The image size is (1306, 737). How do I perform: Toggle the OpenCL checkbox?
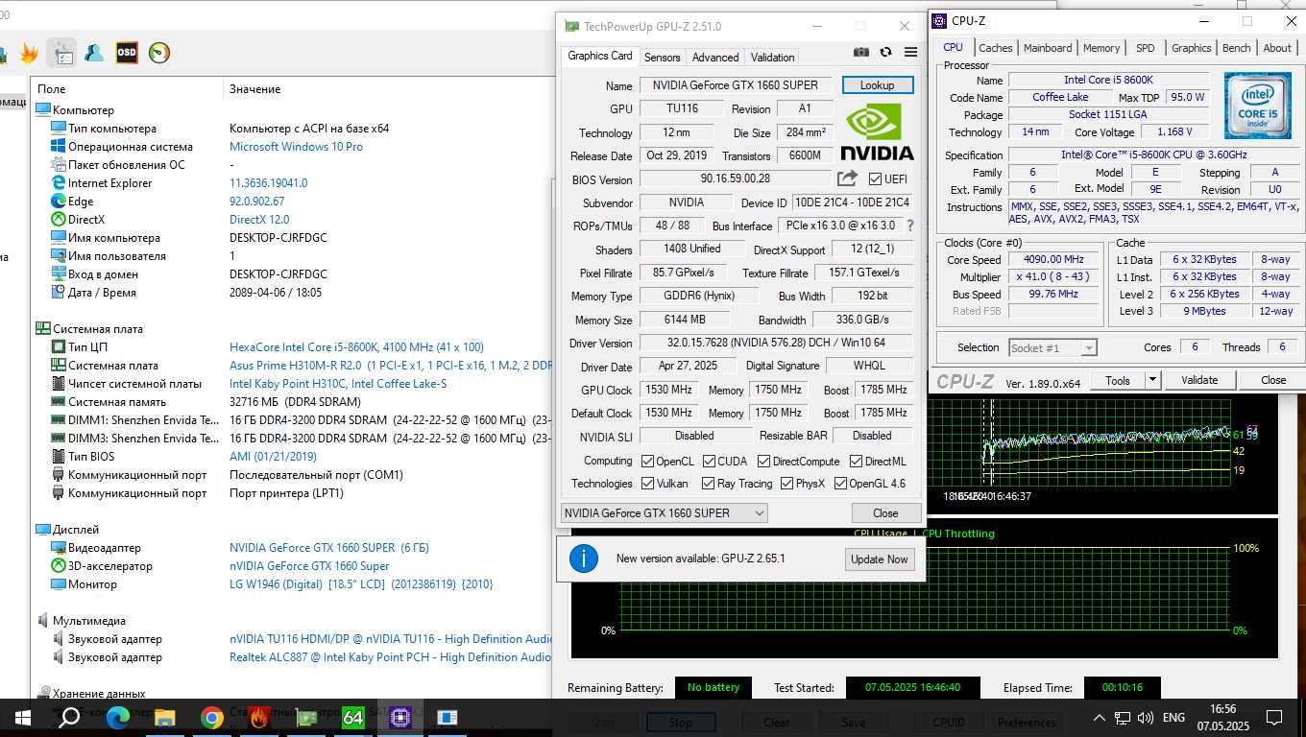(x=647, y=461)
